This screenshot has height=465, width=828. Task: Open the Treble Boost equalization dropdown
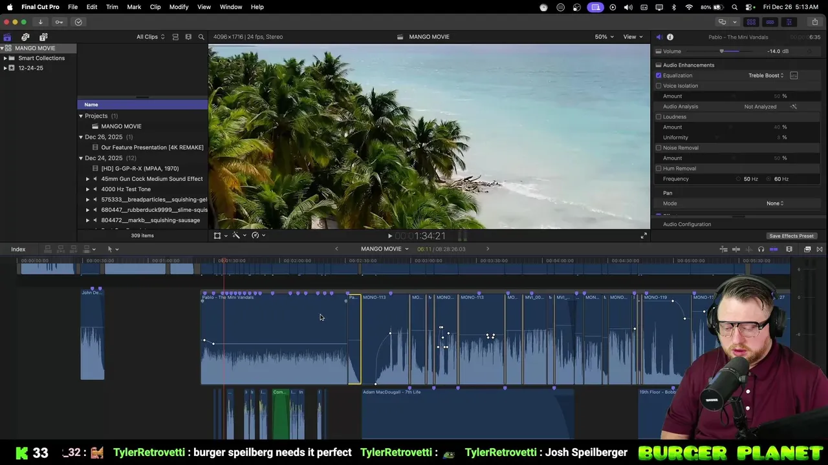click(x=766, y=76)
